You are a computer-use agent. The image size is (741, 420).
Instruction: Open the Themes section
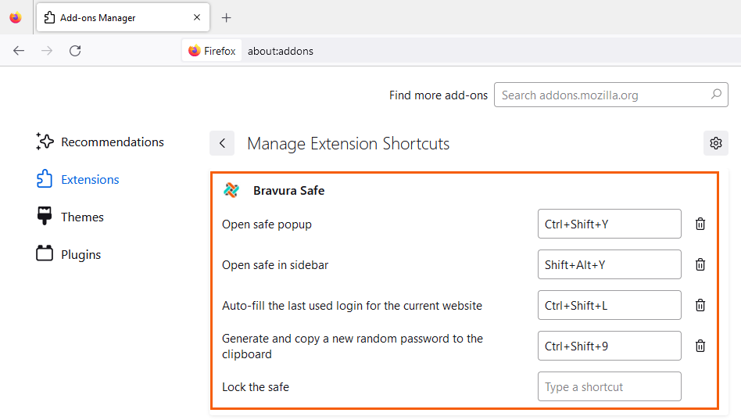(x=70, y=217)
